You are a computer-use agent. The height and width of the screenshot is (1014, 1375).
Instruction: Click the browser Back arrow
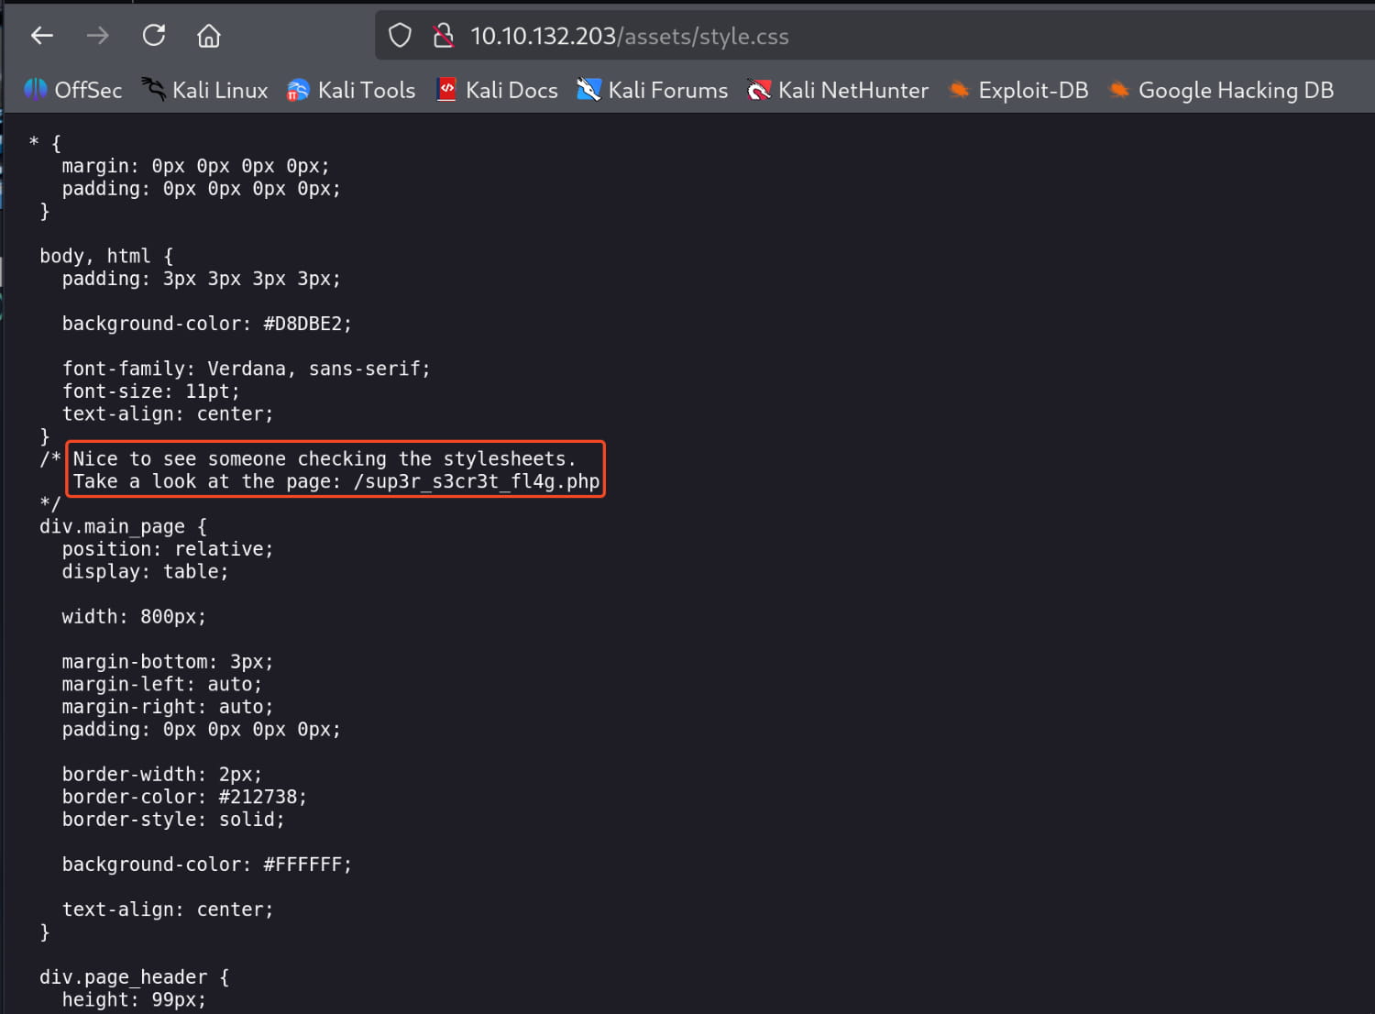(x=42, y=36)
